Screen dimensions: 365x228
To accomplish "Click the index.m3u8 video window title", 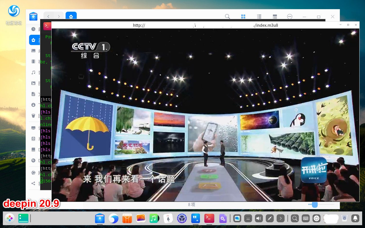I will tap(206, 25).
